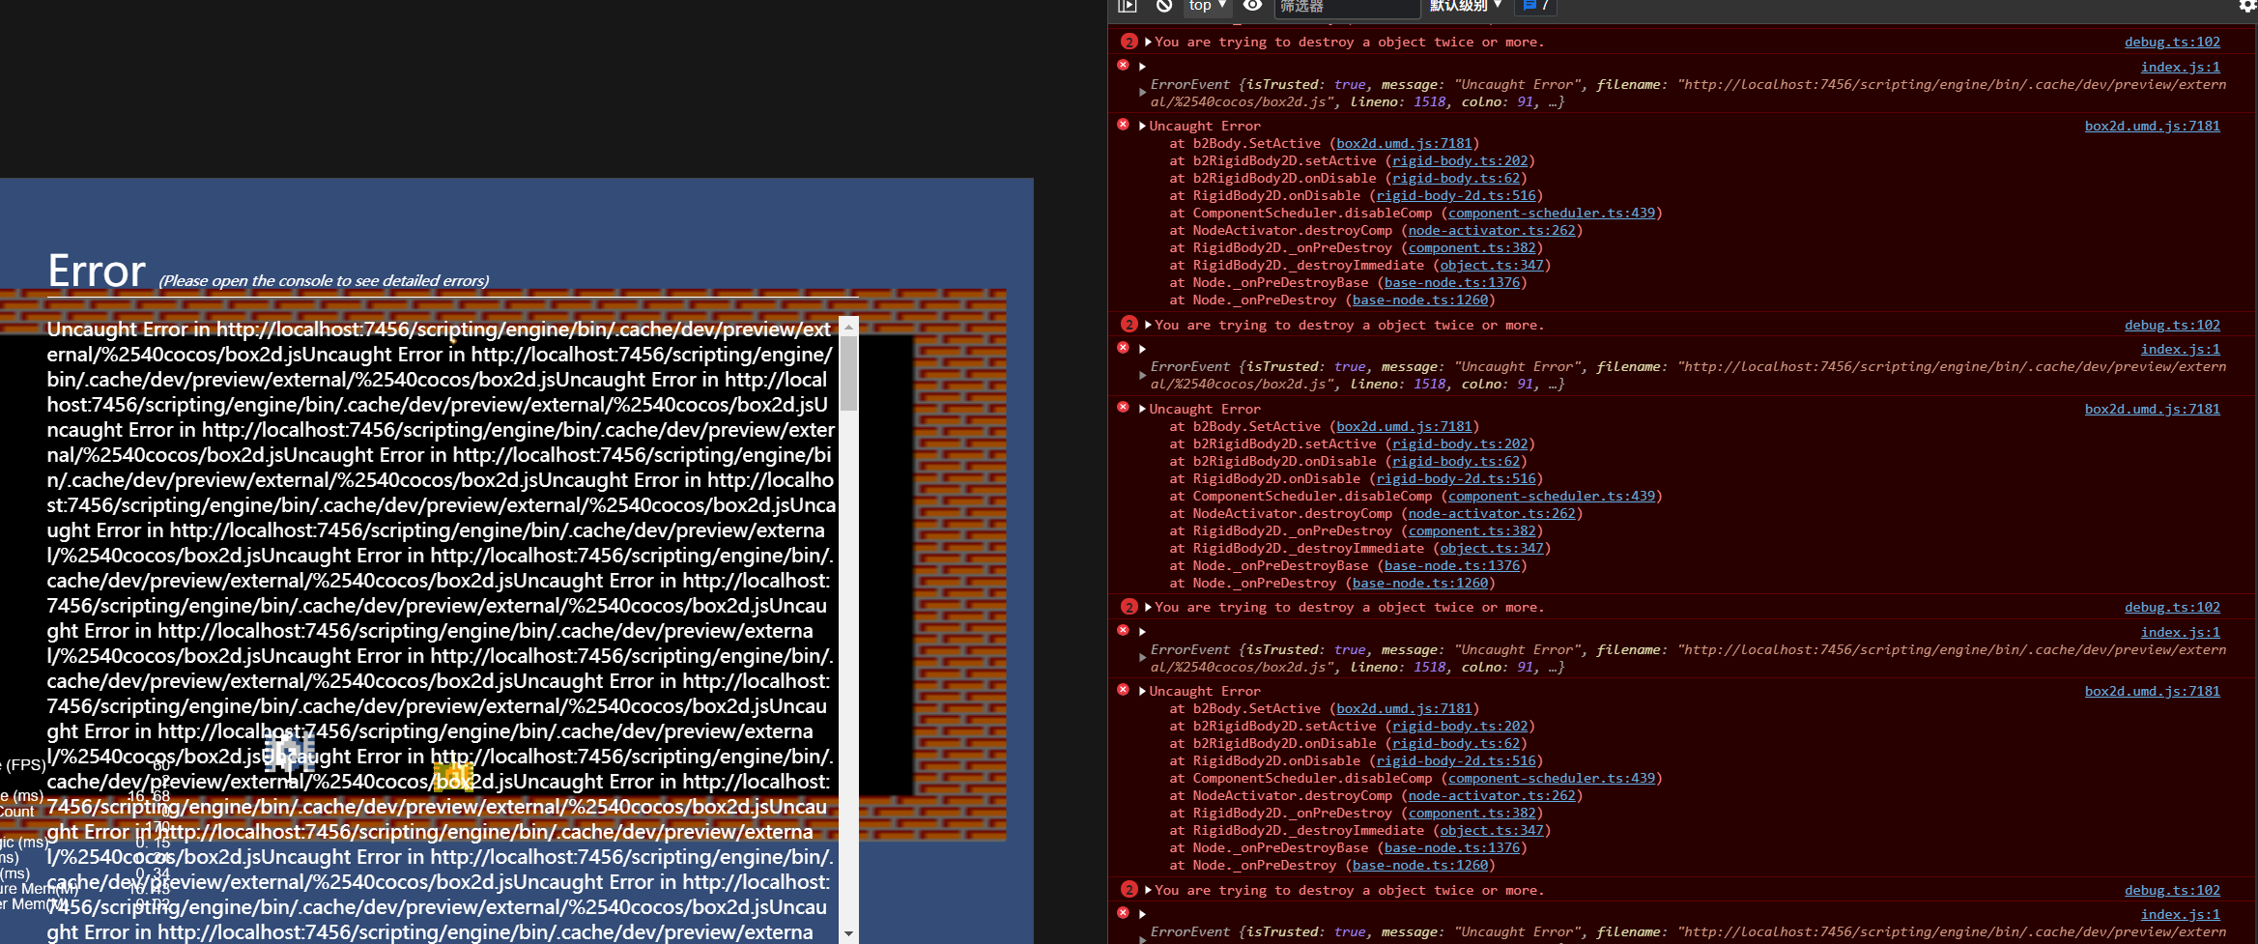2258x944 pixels.
Task: Open debug.ts:102 link on fourth destroy warning
Action: [2172, 891]
